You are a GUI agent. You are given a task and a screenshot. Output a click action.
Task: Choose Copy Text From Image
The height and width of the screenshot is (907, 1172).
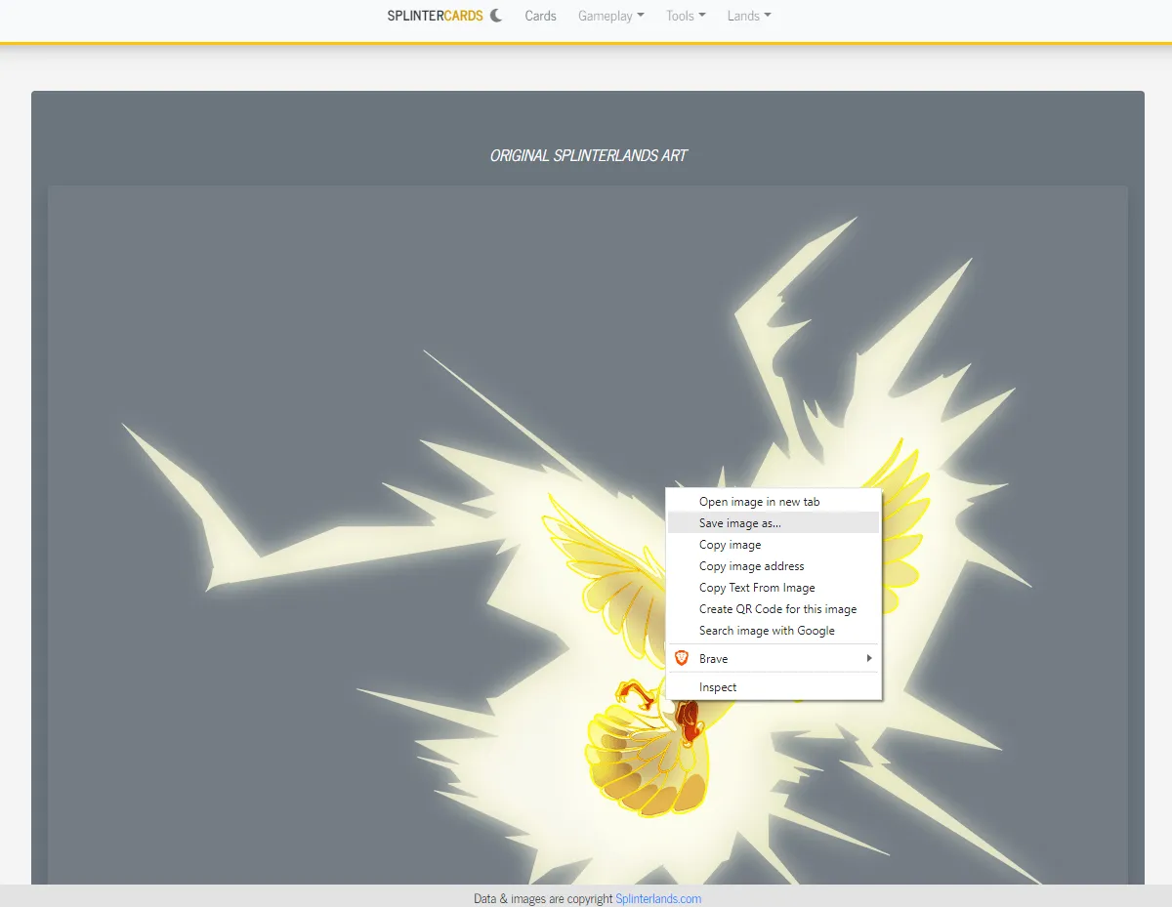774,588
